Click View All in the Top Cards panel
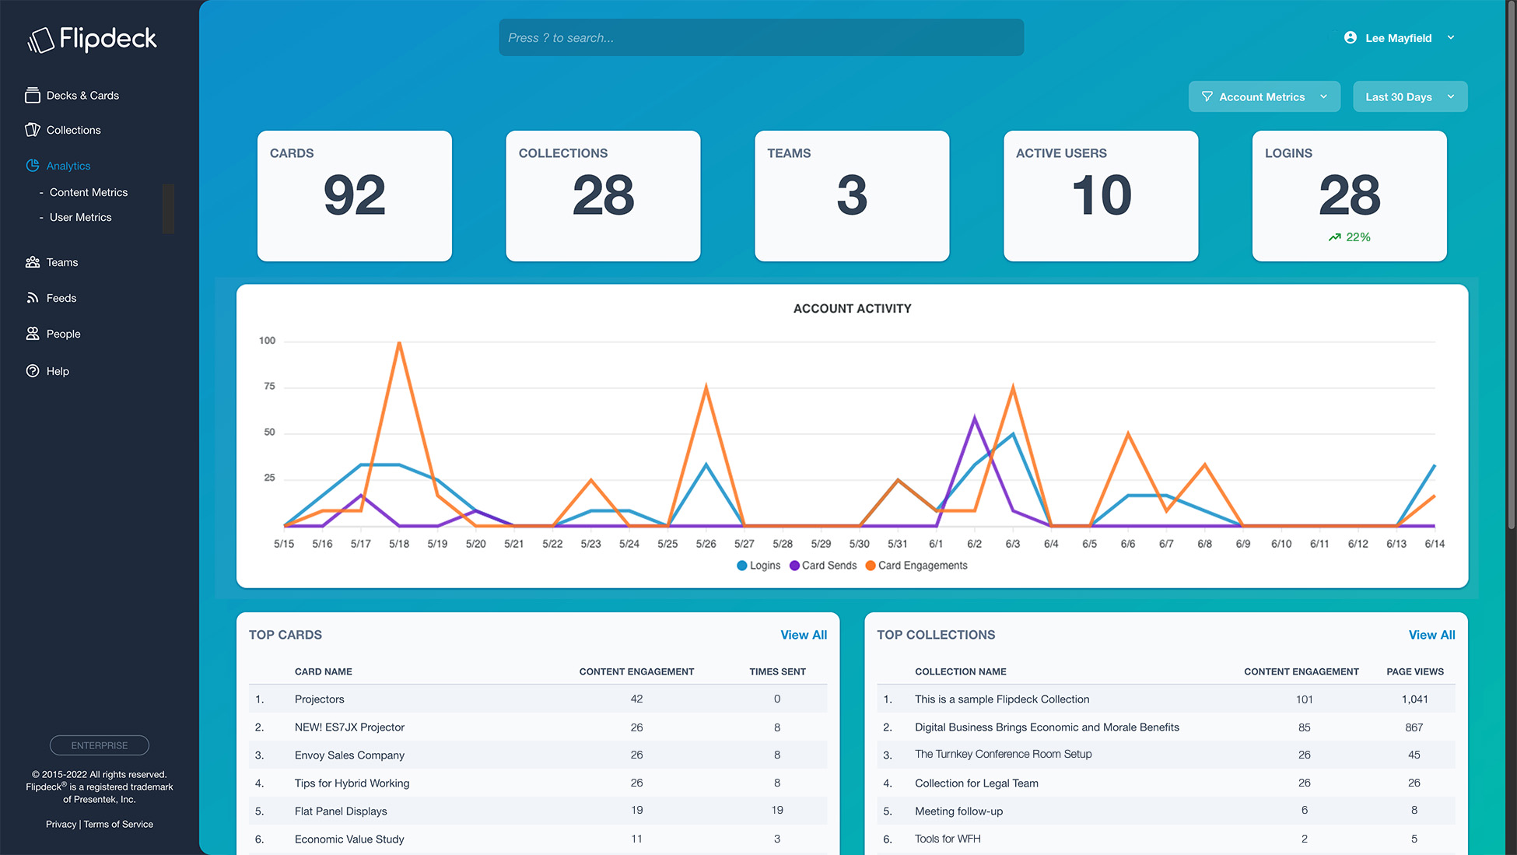The width and height of the screenshot is (1517, 855). pos(803,635)
